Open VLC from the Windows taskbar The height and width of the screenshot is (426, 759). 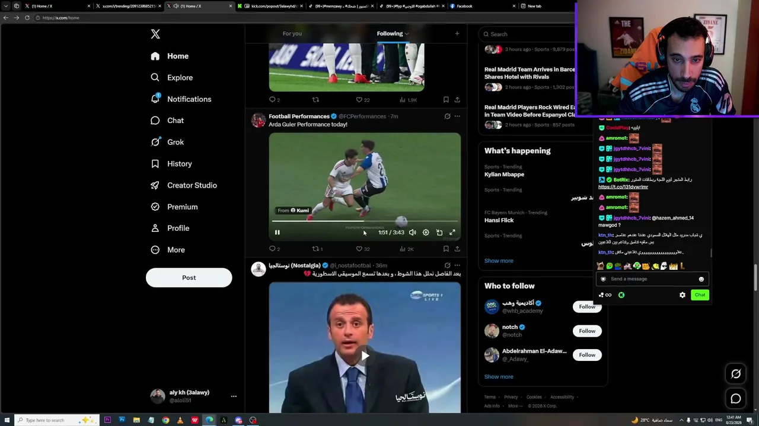pos(180,420)
